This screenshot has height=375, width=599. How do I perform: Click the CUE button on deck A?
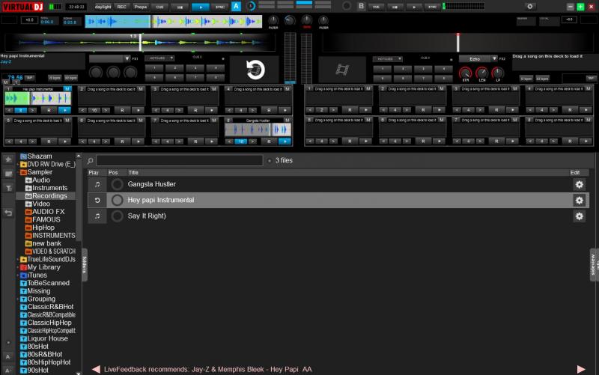tap(159, 7)
